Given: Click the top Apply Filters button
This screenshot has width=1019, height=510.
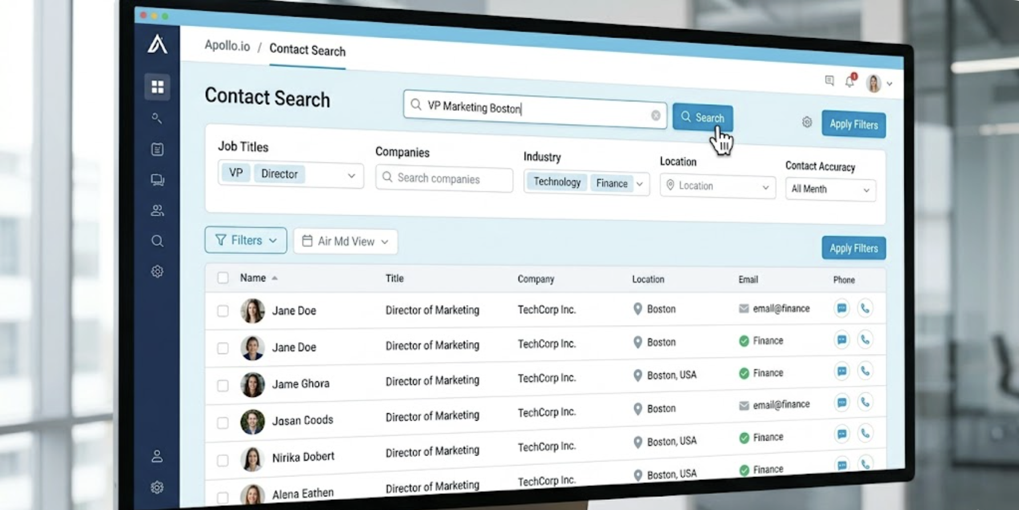Looking at the screenshot, I should 854,124.
